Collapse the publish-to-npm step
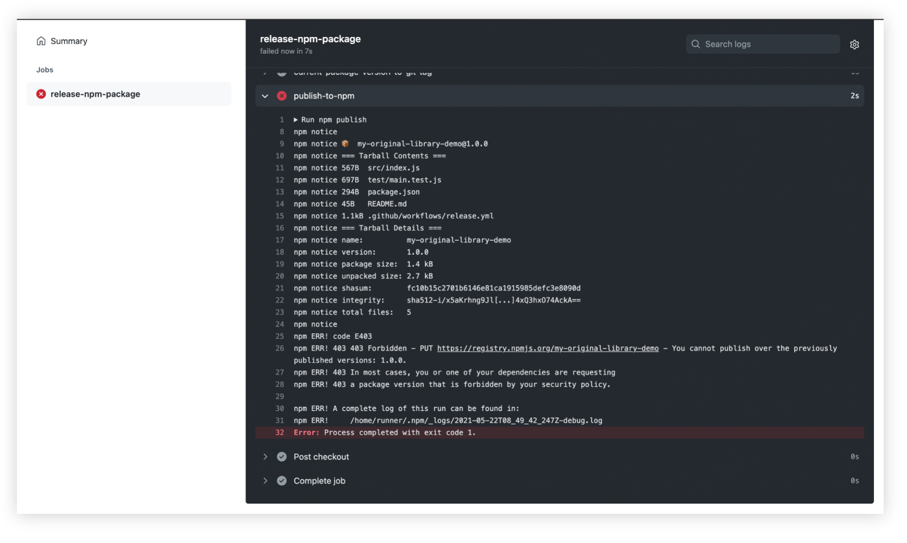907x543 pixels. pos(265,95)
